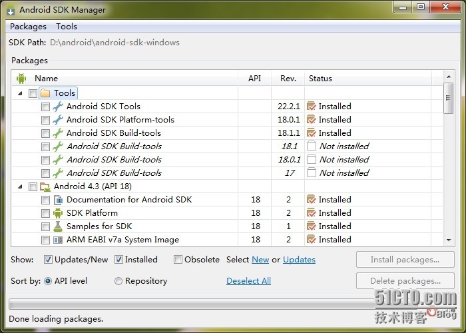Click the scroll down arrow of package list
The height and width of the screenshot is (333, 466).
pyautogui.click(x=449, y=240)
